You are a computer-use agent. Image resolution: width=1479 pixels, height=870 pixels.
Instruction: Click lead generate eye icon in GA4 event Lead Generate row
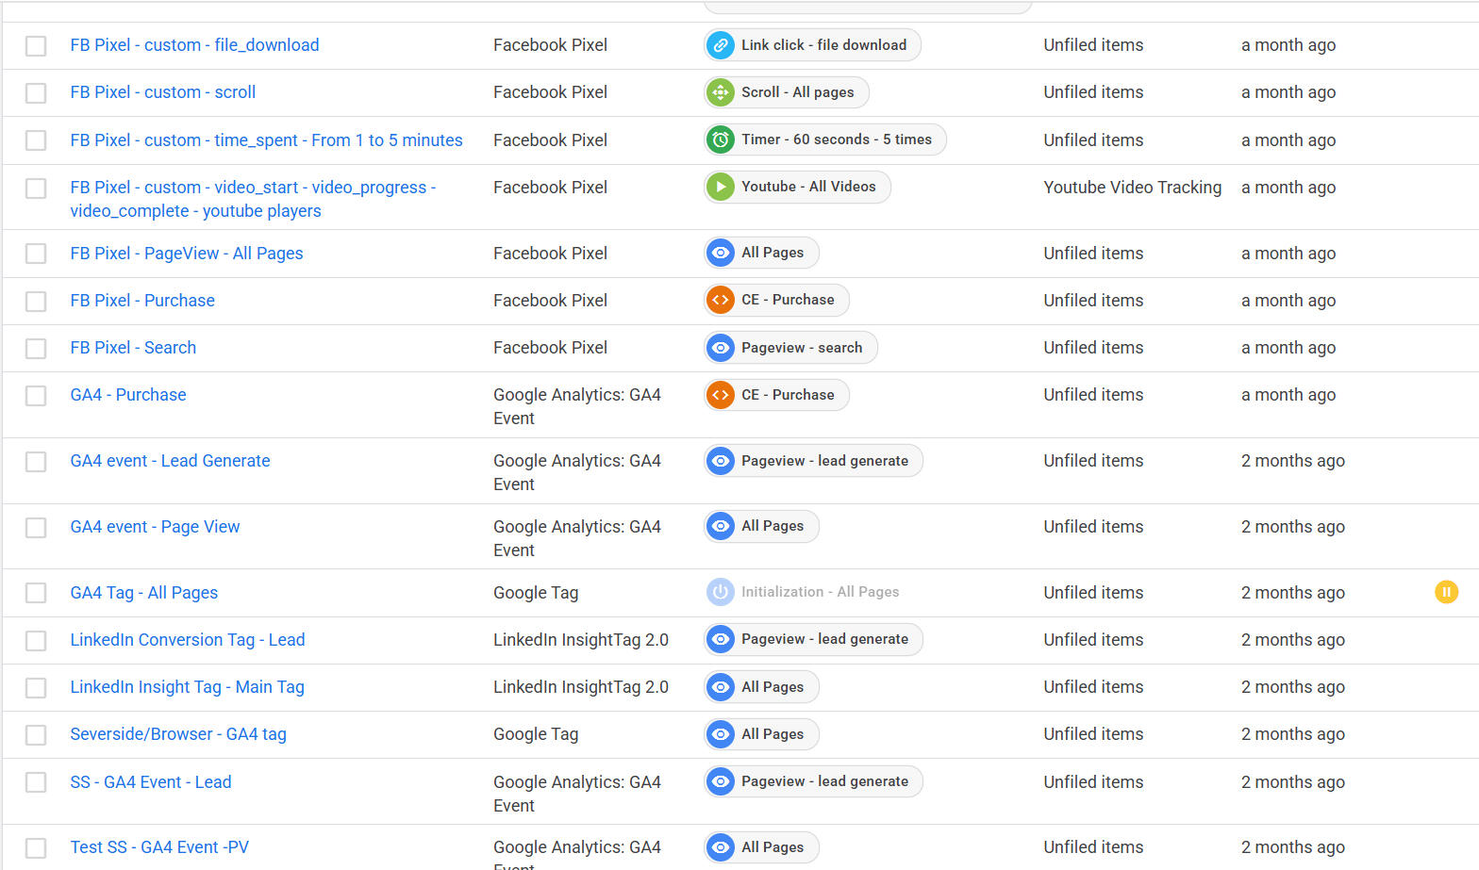tap(721, 461)
